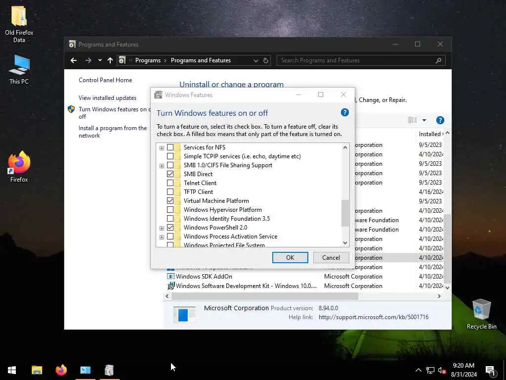Click the help icon in Programs and Features
The width and height of the screenshot is (506, 380).
440,120
